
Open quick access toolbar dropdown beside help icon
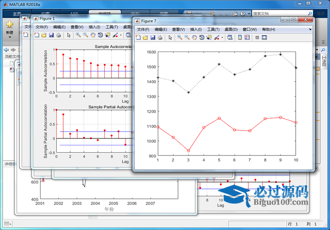tap(248, 14)
